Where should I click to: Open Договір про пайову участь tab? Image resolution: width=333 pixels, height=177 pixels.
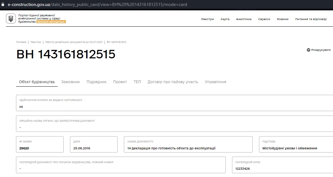click(173, 82)
